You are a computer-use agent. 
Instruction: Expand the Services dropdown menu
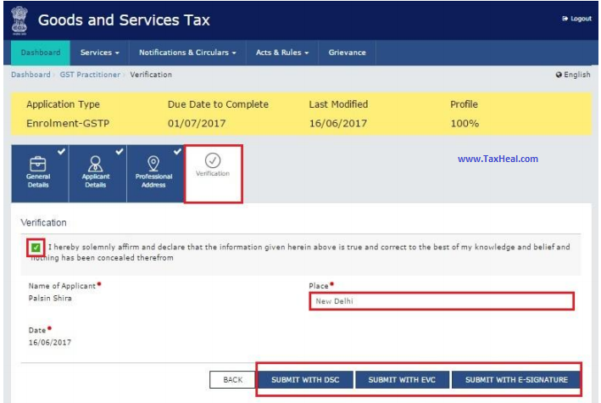[x=99, y=53]
